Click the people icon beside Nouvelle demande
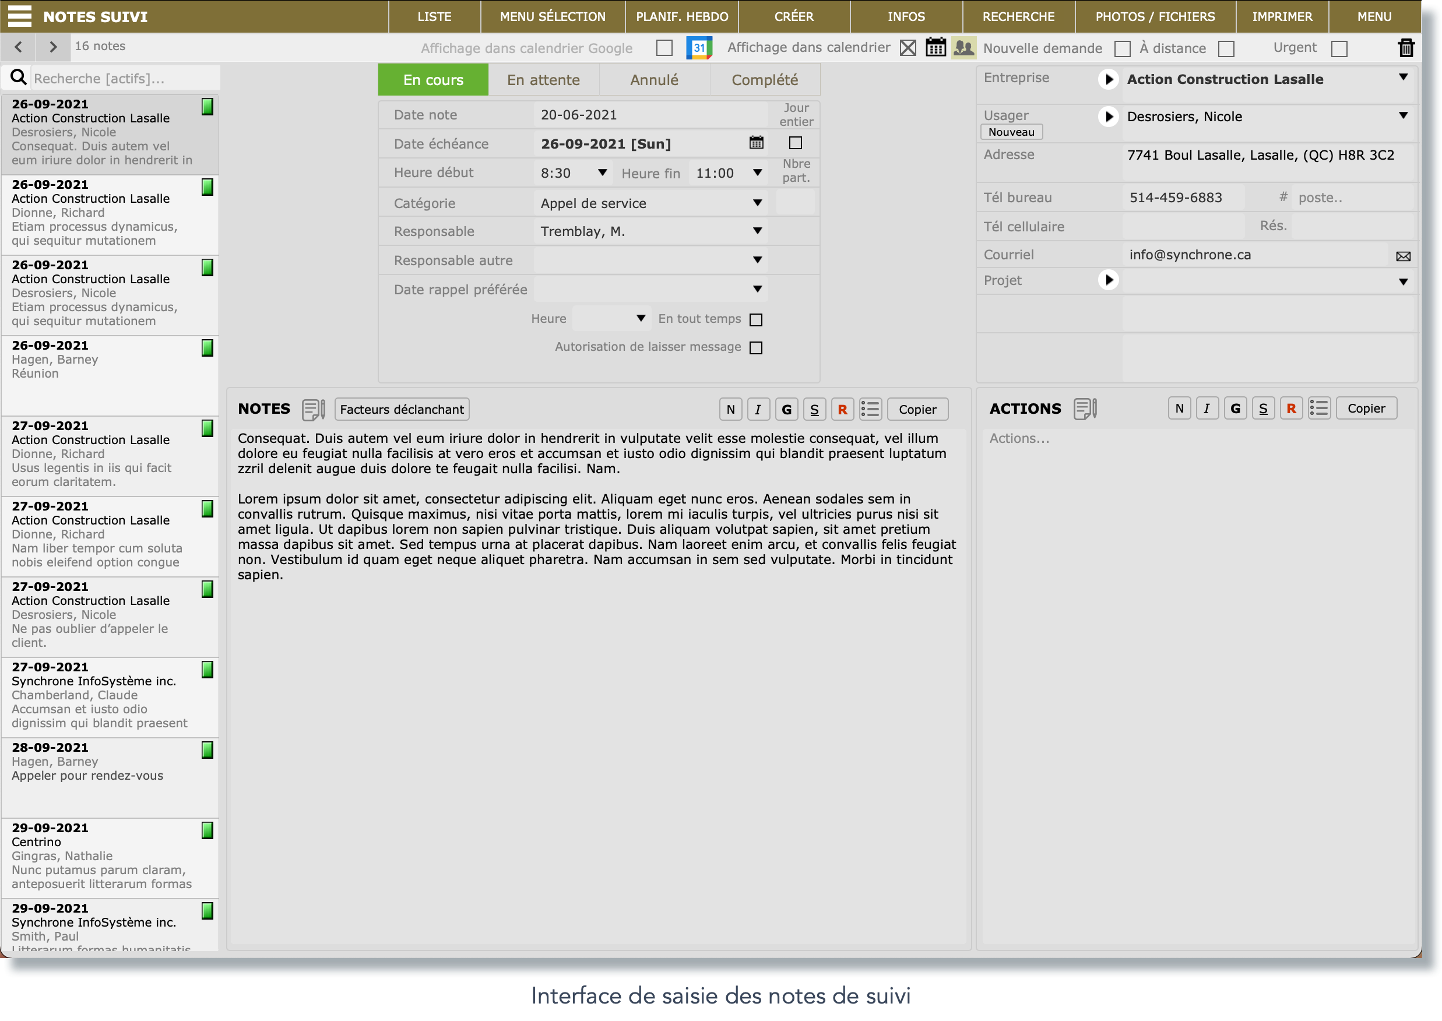Viewport: 1442px width, 1021px height. click(963, 47)
